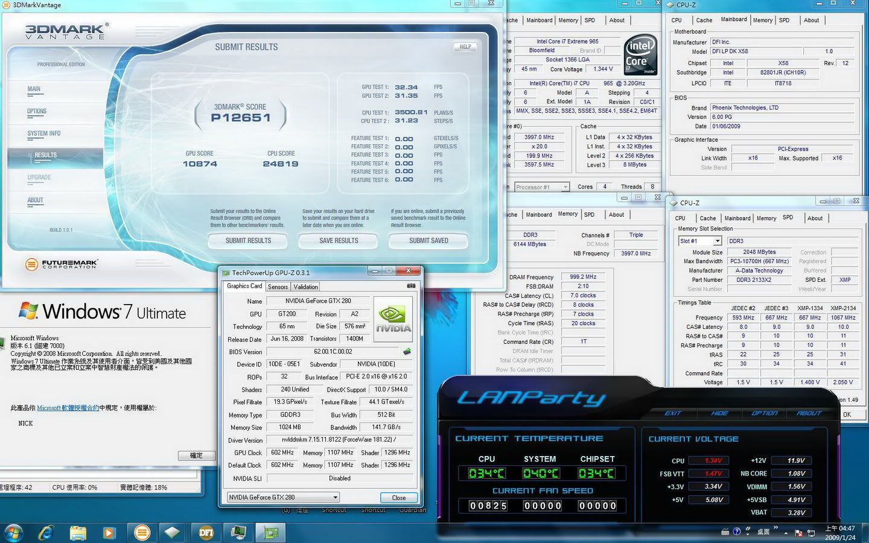Click the NVIDIA logo in GPU-Z
The image size is (869, 543).
[393, 319]
